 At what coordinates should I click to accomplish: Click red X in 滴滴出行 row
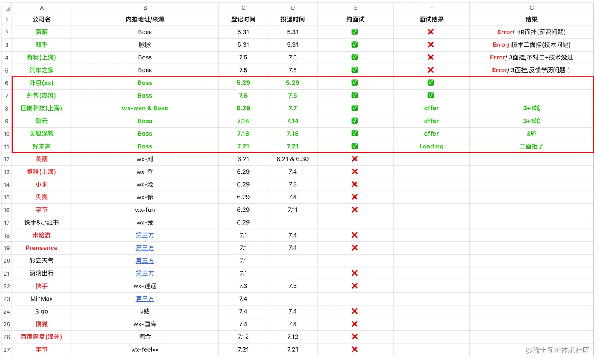[355, 273]
